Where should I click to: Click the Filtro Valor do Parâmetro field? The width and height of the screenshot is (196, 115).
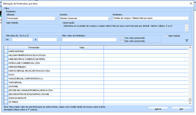tap(89, 40)
